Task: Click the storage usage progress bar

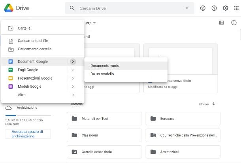Action: 28,115
